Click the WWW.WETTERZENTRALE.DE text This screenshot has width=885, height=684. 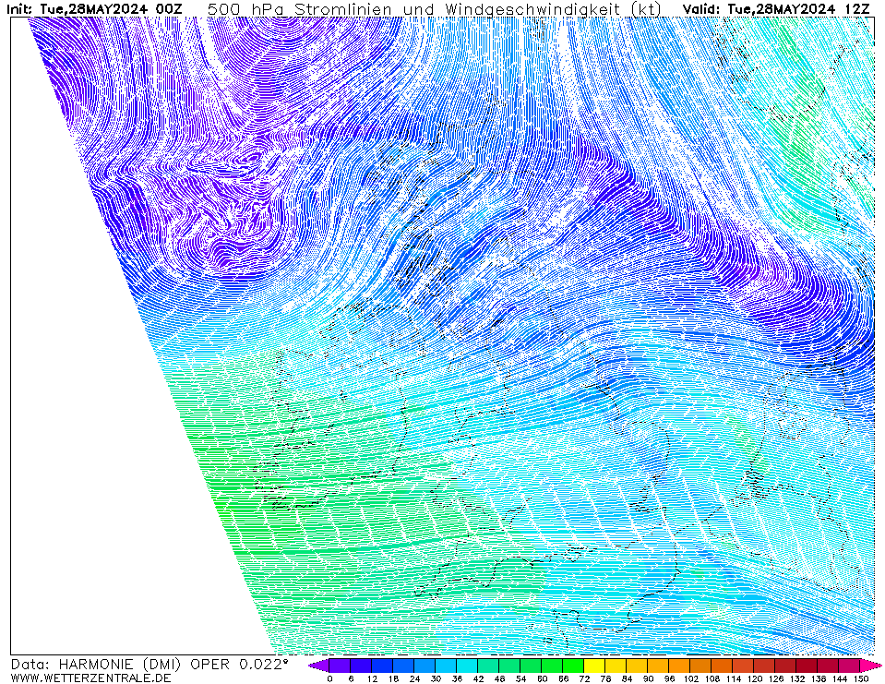pyautogui.click(x=90, y=678)
